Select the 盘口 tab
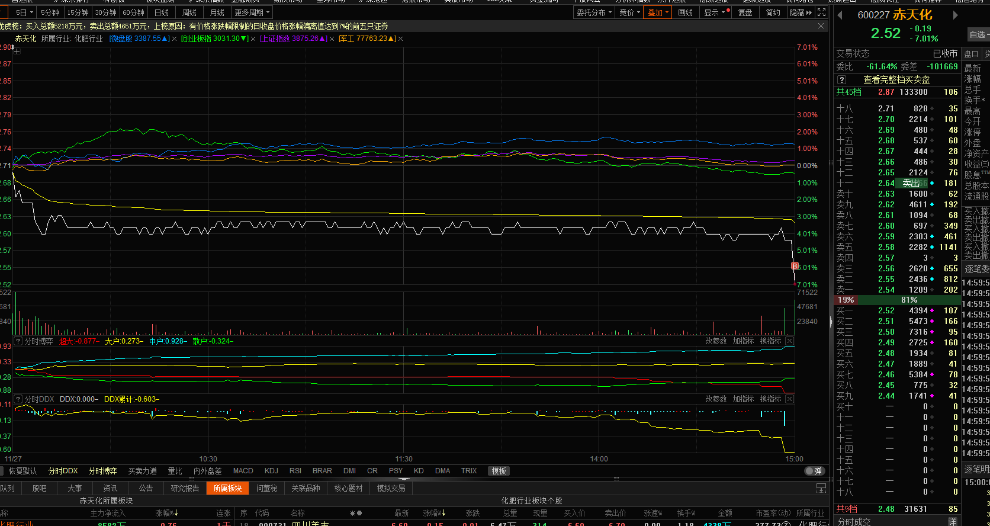This screenshot has height=526, width=990. 972,54
